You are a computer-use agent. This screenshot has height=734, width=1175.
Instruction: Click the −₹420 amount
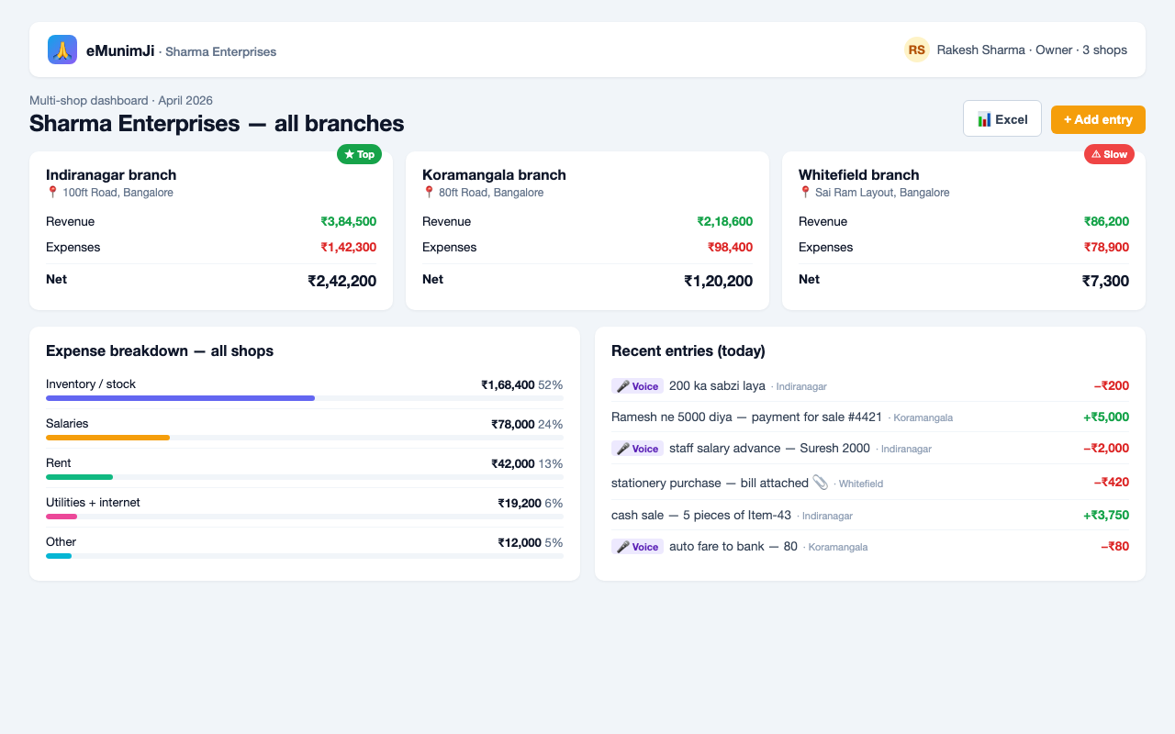(1111, 483)
